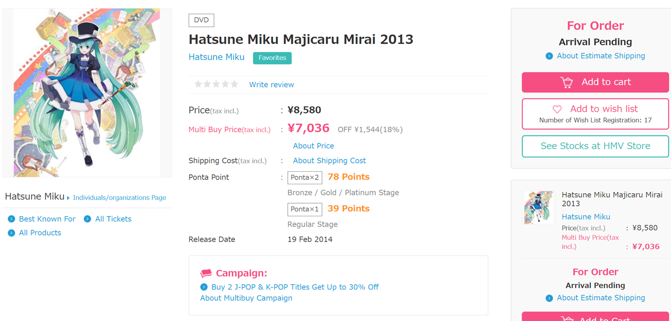Image resolution: width=671 pixels, height=321 pixels.
Task: Open Individuals/organizations Page link
Action: 119,198
